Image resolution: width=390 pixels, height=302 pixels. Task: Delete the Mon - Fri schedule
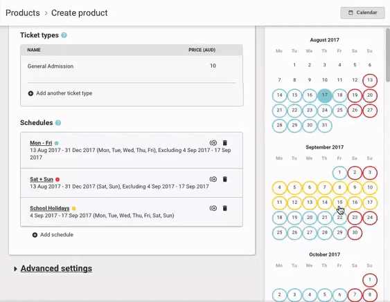click(x=225, y=143)
